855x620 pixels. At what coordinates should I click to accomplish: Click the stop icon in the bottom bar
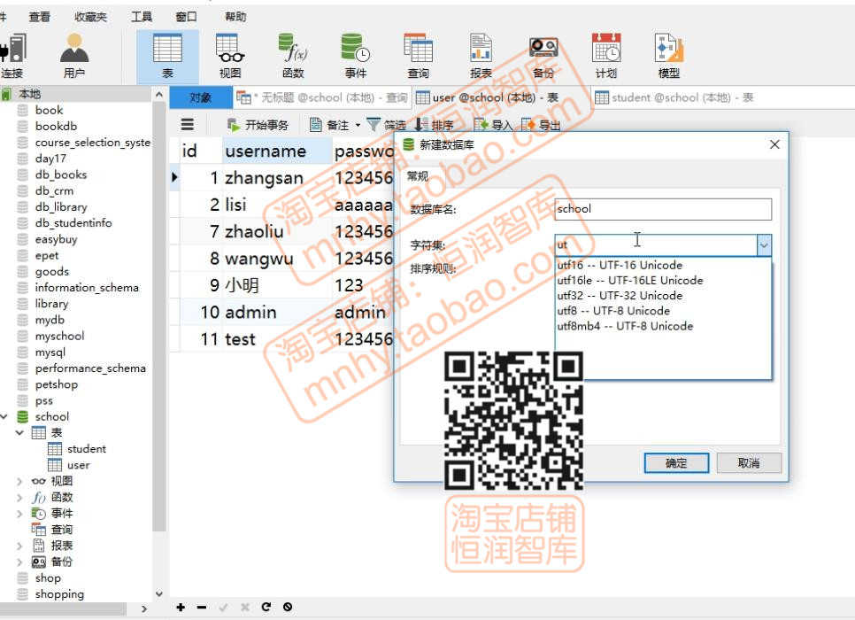click(288, 607)
